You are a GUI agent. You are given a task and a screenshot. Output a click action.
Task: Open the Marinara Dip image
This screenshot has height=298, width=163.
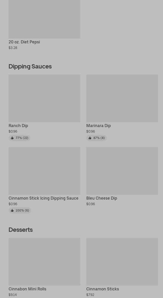(x=122, y=98)
